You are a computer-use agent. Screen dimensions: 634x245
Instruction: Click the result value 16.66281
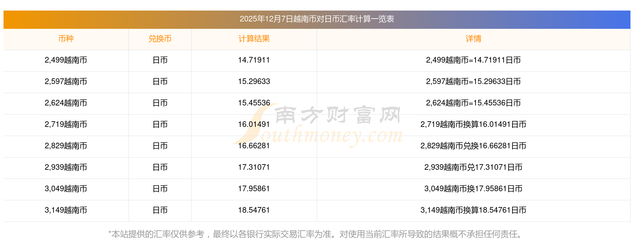click(254, 146)
